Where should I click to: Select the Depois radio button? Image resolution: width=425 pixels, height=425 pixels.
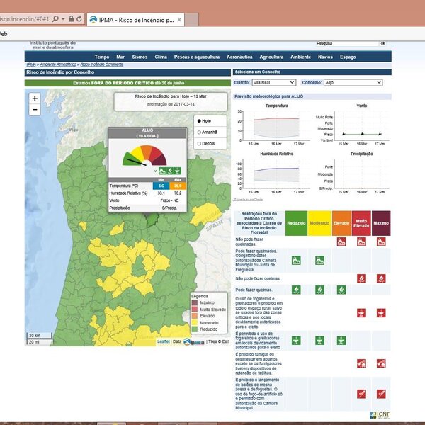(x=198, y=143)
